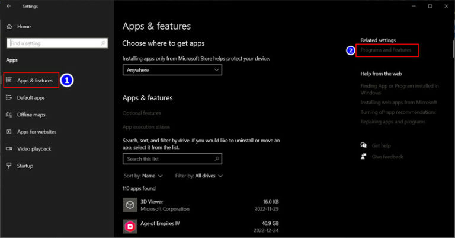
Task: Click the Startup sidebar icon
Action: (9, 166)
